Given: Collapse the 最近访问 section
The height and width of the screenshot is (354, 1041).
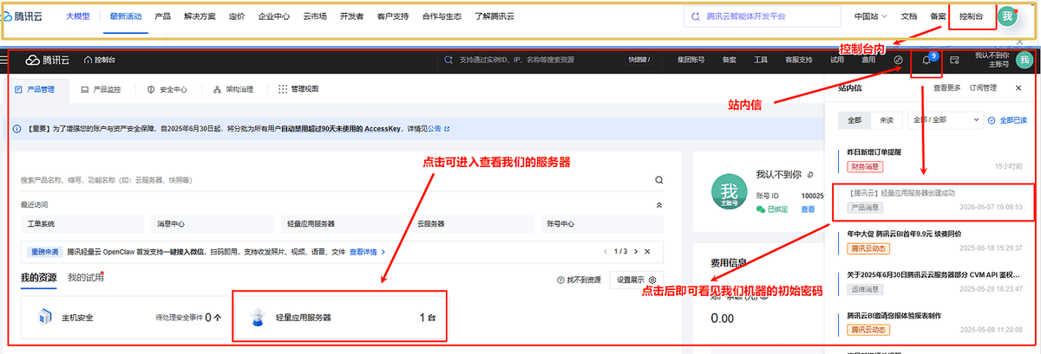Looking at the screenshot, I should (x=658, y=205).
